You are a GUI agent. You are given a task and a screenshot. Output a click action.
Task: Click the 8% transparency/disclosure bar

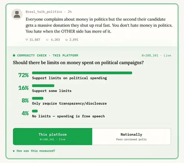click(x=38, y=98)
